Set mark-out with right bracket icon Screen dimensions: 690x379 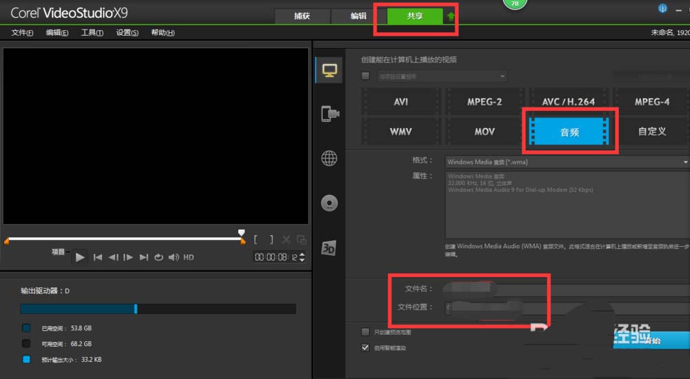click(x=271, y=240)
